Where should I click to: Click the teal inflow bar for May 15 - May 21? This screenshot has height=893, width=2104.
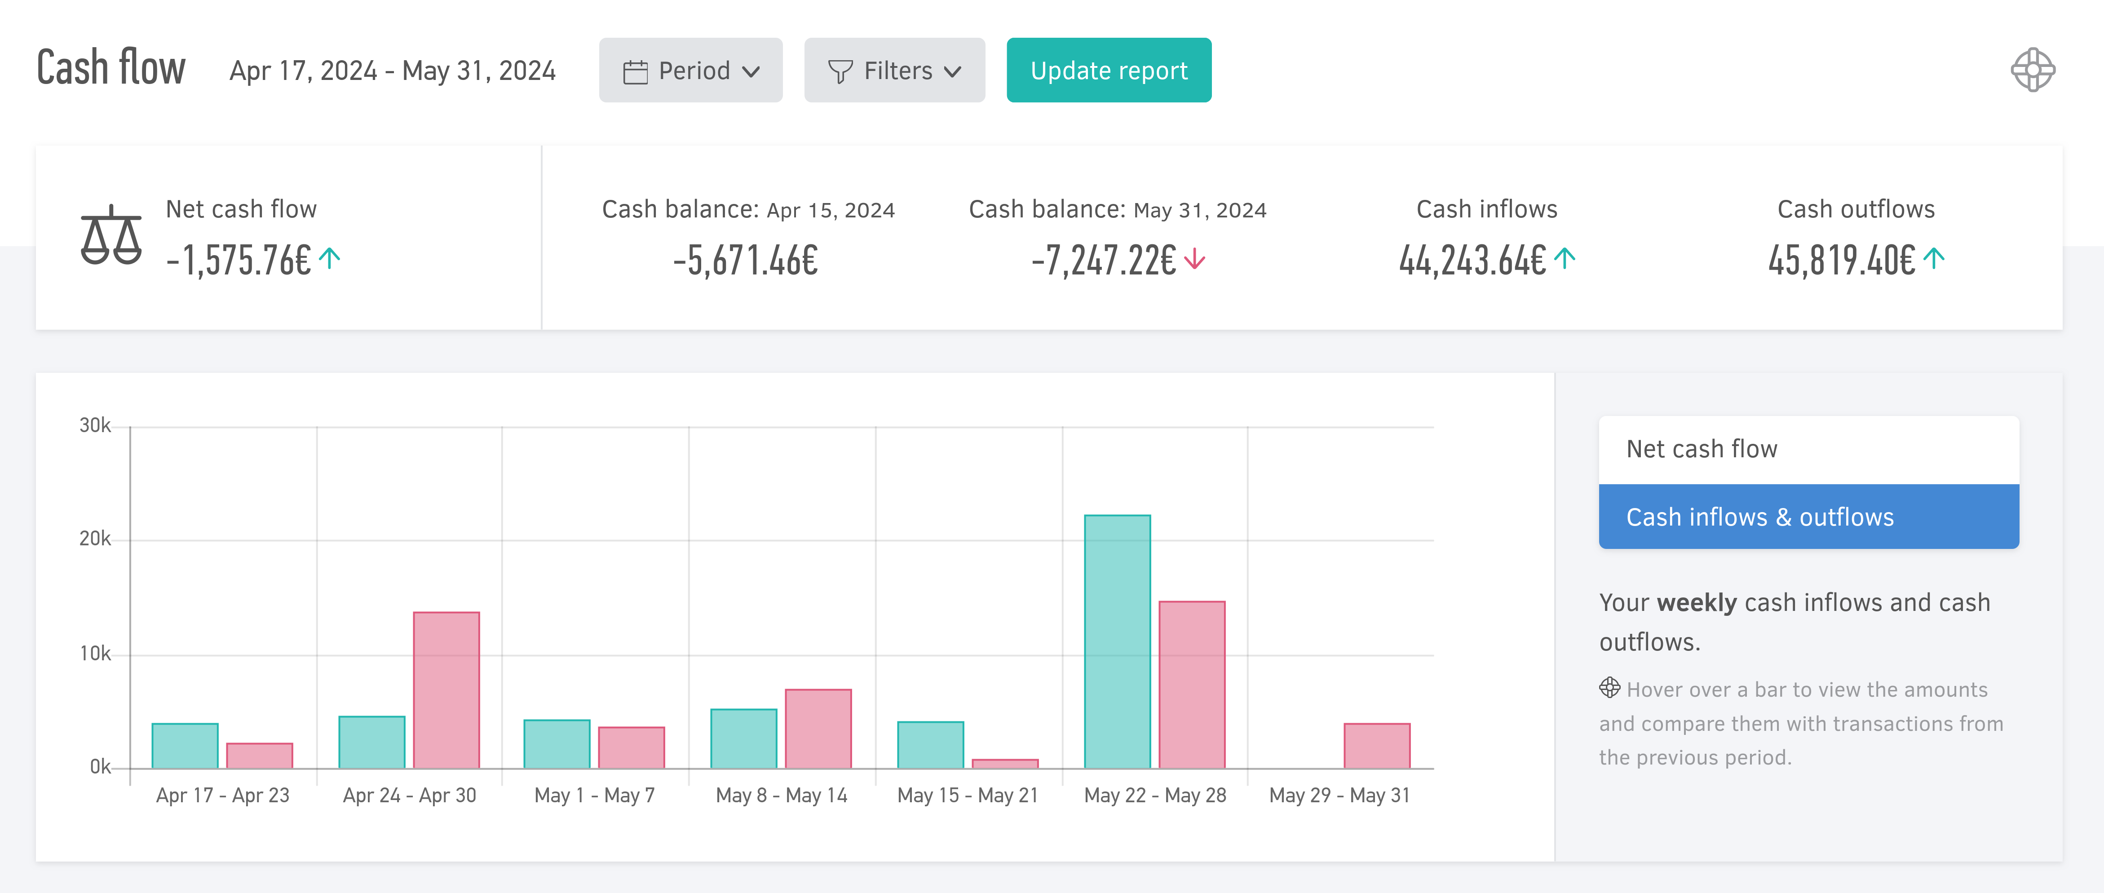tap(930, 744)
